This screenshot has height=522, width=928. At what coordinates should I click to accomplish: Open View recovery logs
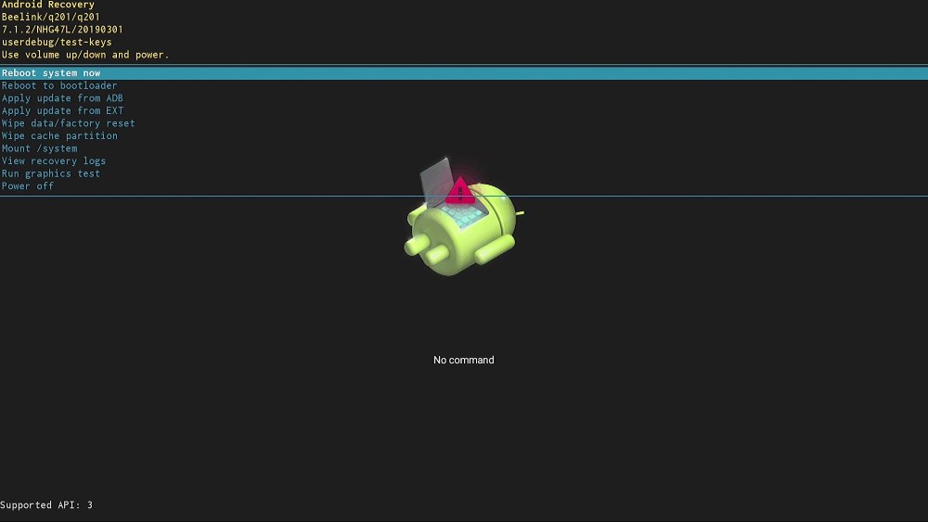(54, 160)
